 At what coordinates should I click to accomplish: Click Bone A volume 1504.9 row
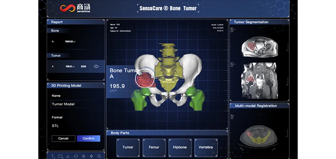[x=76, y=42]
